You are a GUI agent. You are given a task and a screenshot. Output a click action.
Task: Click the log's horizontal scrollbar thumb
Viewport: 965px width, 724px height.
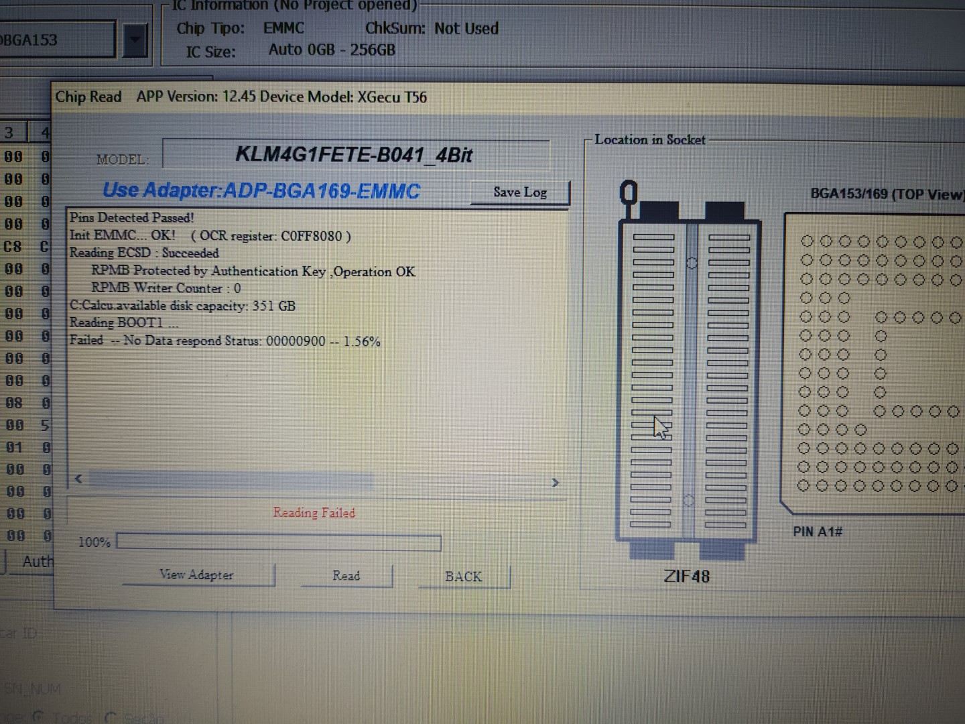pos(231,479)
